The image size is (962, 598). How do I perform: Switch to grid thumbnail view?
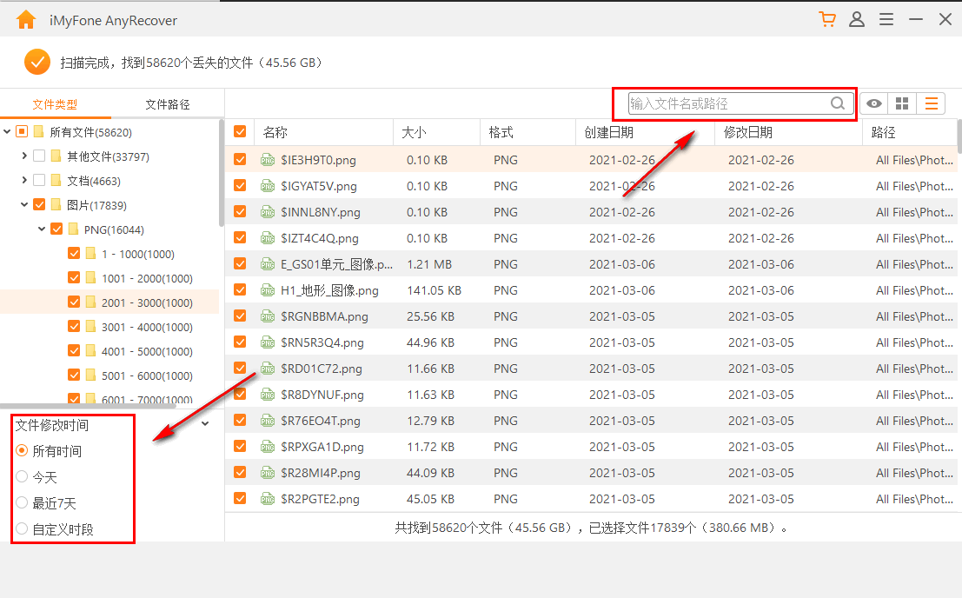902,103
